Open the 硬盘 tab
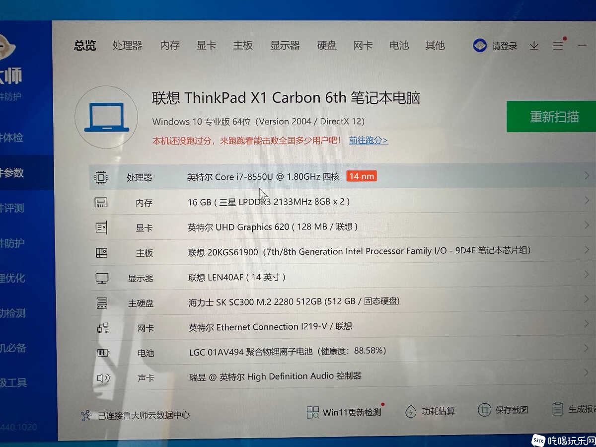This screenshot has height=447, width=596. (327, 46)
